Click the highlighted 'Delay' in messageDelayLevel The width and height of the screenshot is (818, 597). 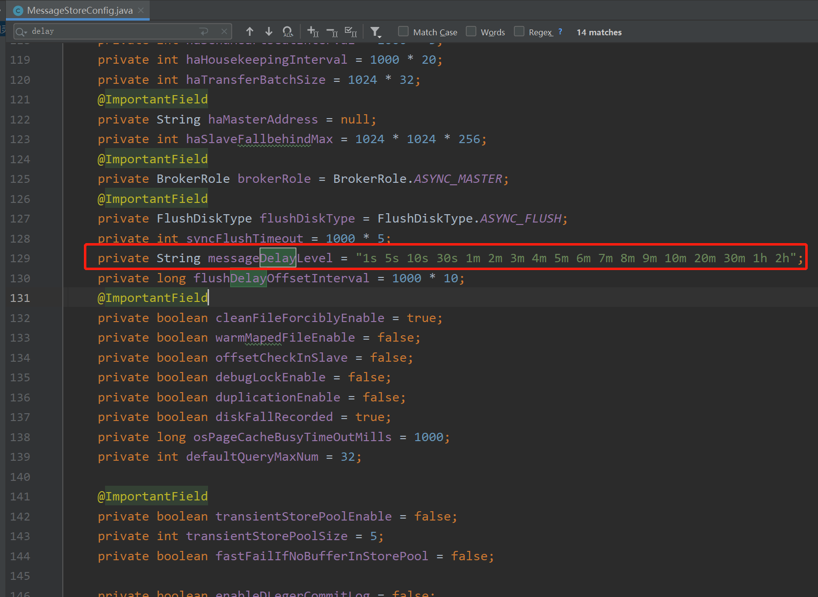click(278, 258)
